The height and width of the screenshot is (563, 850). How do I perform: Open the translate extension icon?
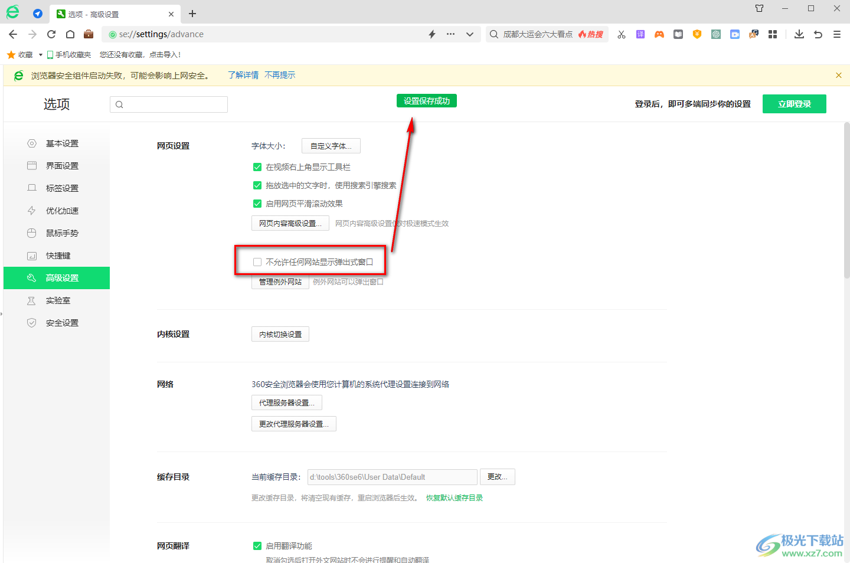[x=640, y=34]
